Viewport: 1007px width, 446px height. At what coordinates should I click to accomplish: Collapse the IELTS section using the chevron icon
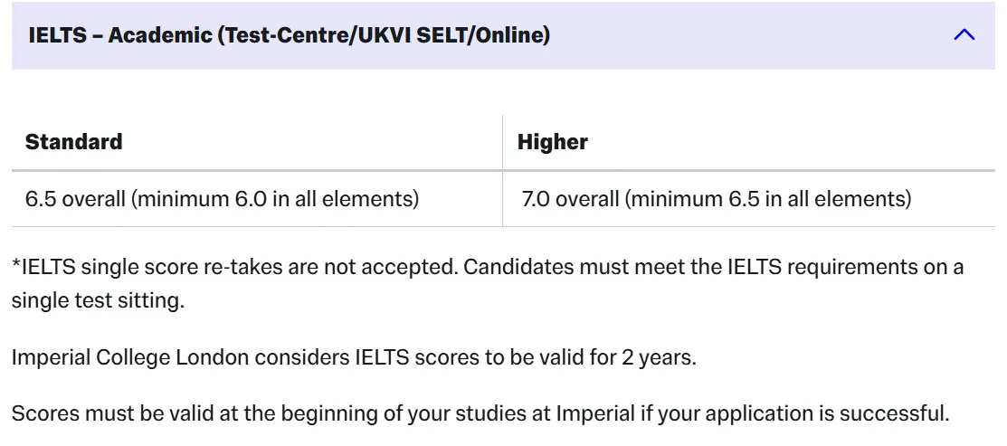pyautogui.click(x=964, y=35)
